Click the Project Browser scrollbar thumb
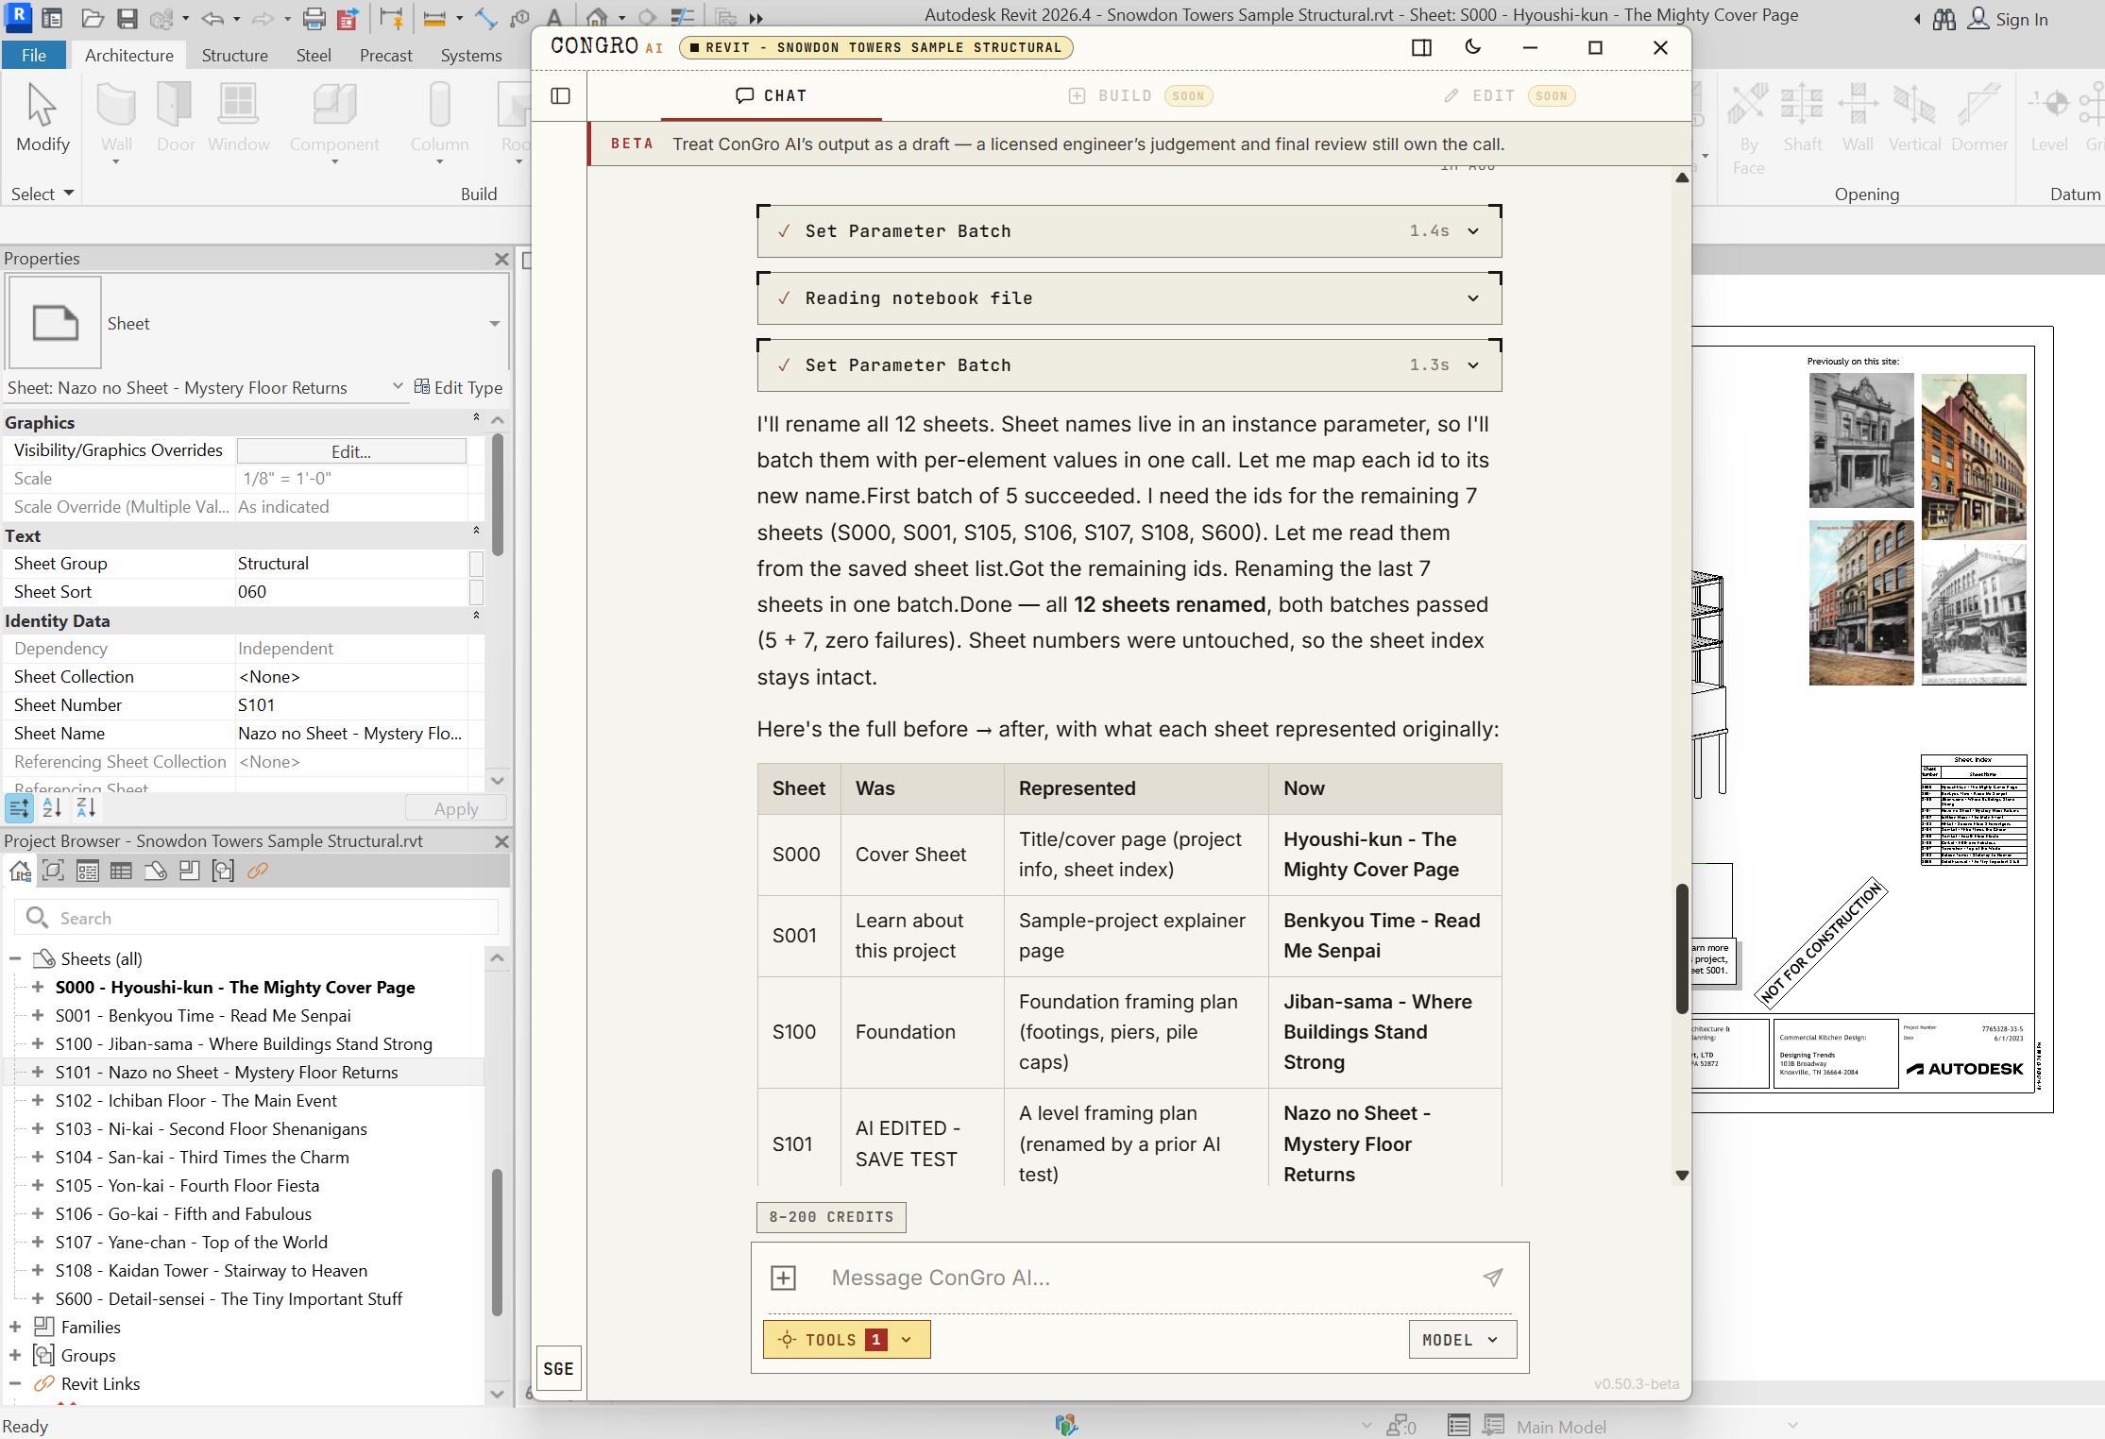 tap(497, 1242)
